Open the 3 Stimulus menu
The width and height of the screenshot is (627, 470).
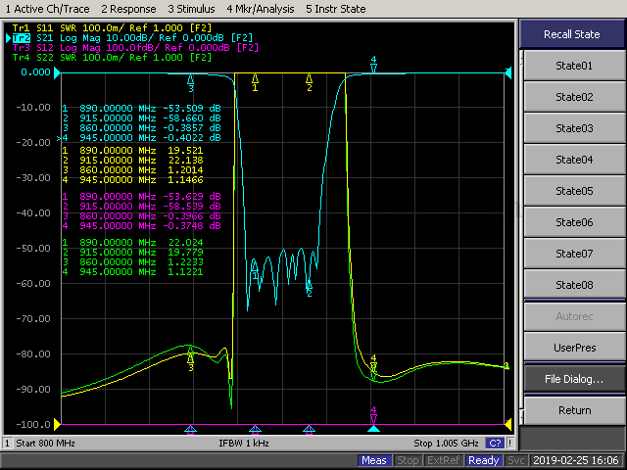[x=191, y=9]
